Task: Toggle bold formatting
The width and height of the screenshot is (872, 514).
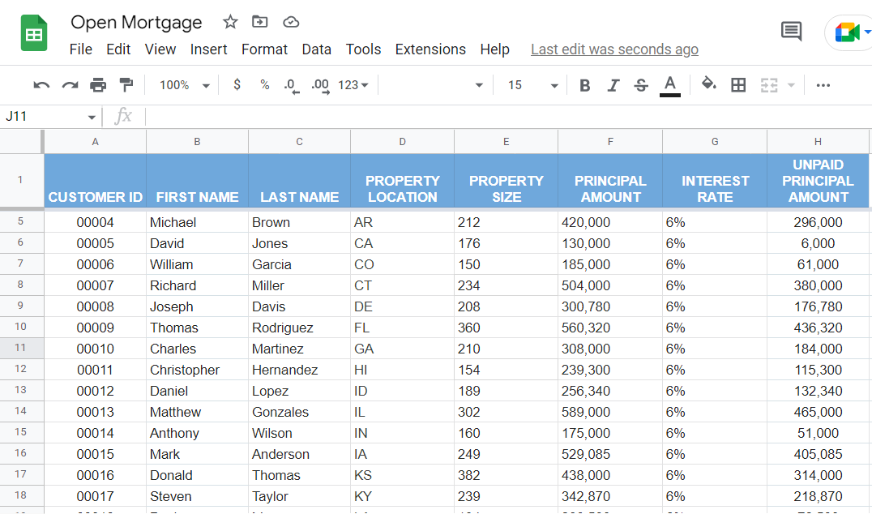Action: 585,85
